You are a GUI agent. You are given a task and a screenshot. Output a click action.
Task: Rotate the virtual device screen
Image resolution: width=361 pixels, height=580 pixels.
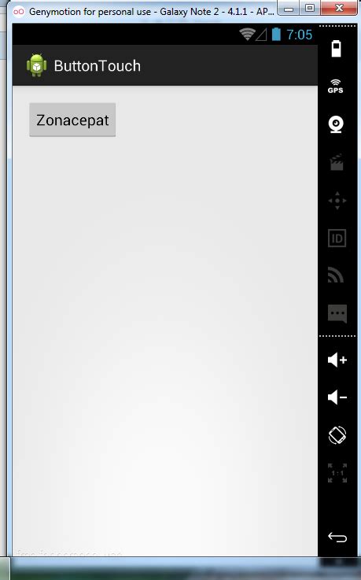click(337, 435)
